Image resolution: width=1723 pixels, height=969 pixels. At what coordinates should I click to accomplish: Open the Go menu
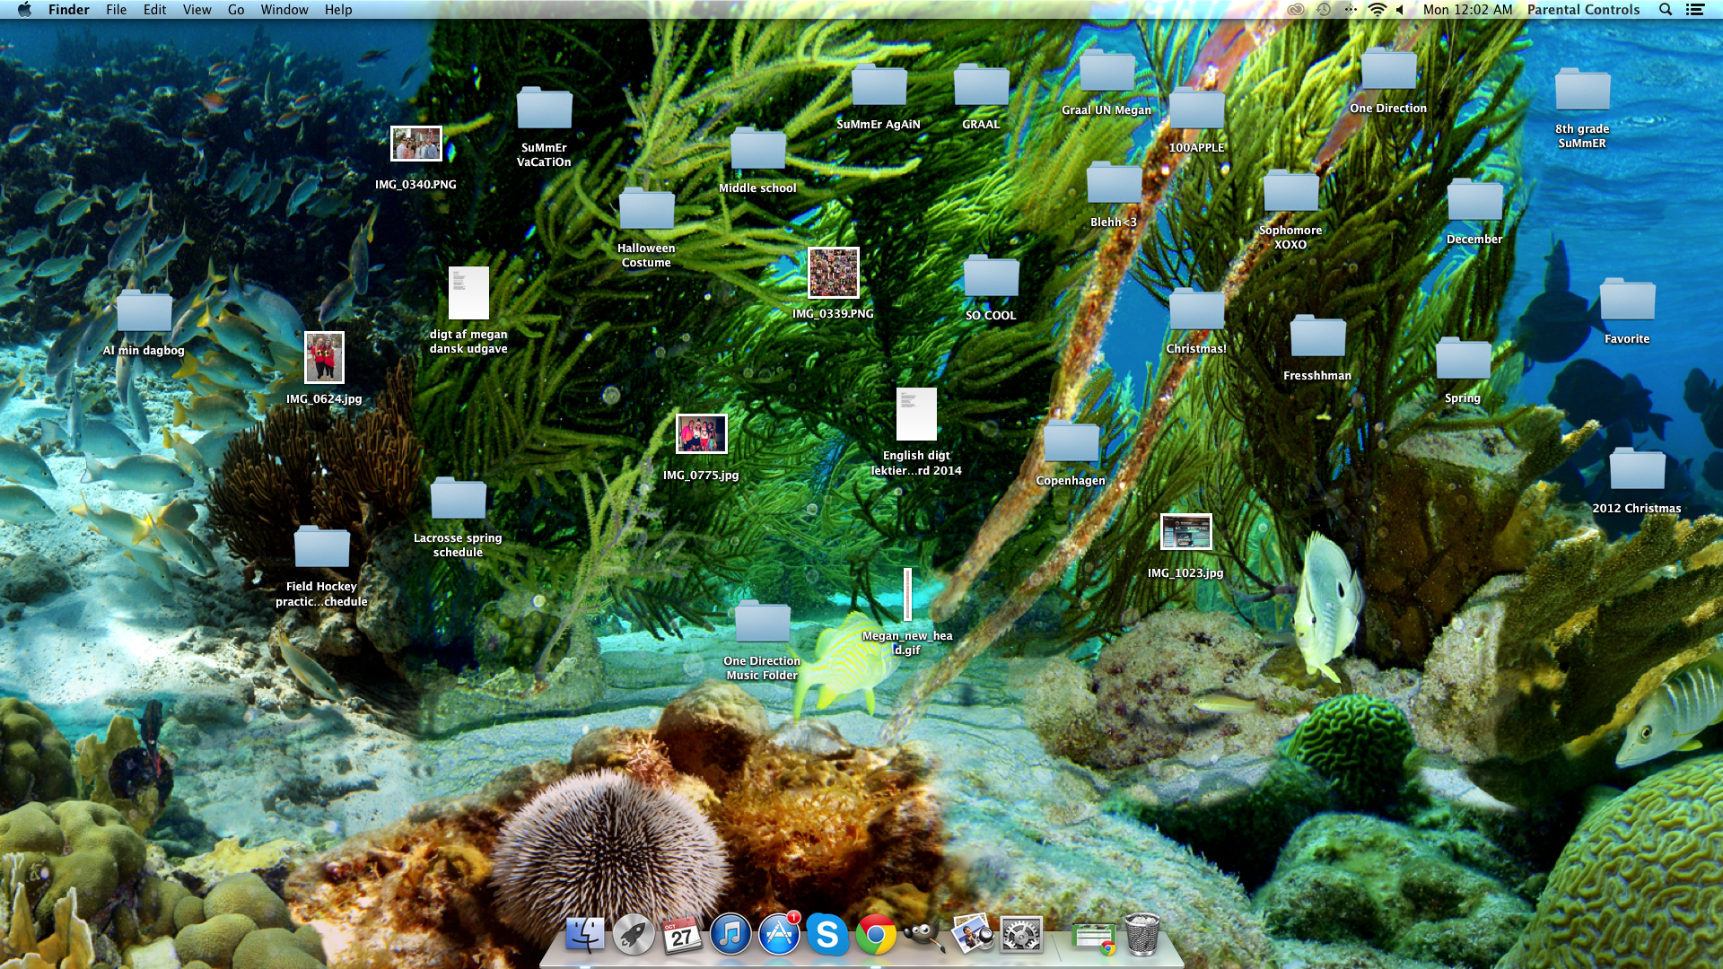(x=236, y=10)
